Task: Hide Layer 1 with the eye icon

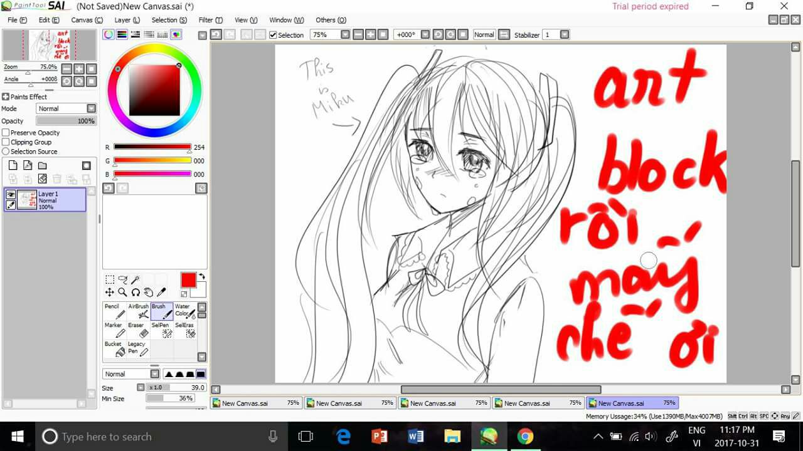Action: tap(11, 195)
